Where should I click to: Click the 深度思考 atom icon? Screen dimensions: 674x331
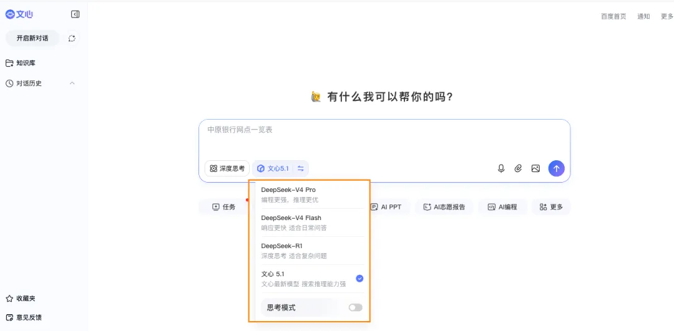click(x=213, y=169)
